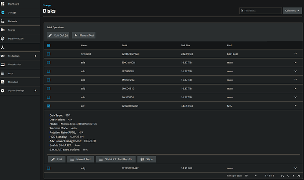Screen dimensions: 304x180
Task: Select the sde disk checkbox
Action: tap(48, 97)
